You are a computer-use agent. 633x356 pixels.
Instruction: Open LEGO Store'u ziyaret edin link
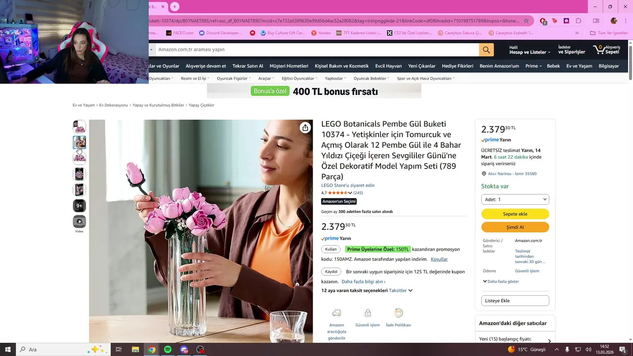[x=348, y=185]
